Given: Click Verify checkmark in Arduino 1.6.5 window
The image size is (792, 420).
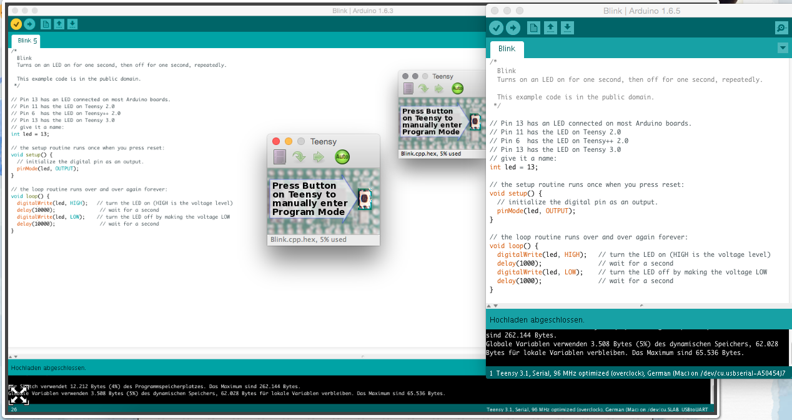Looking at the screenshot, I should click(x=497, y=27).
